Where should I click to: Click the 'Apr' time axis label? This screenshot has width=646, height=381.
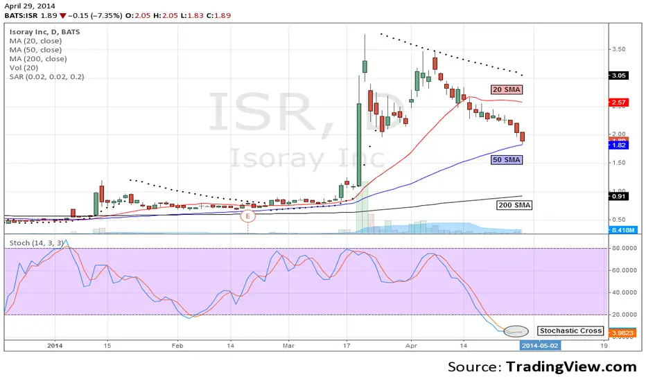pyautogui.click(x=411, y=346)
